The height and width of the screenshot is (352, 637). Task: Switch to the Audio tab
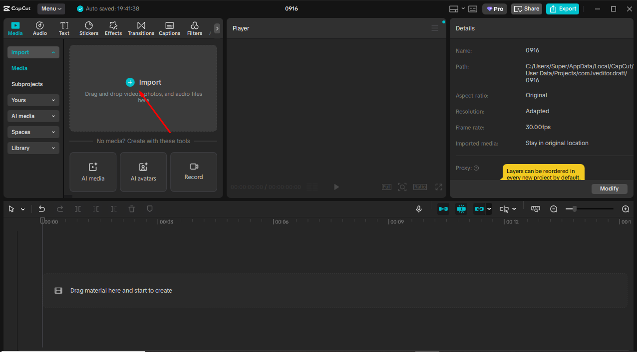point(39,28)
